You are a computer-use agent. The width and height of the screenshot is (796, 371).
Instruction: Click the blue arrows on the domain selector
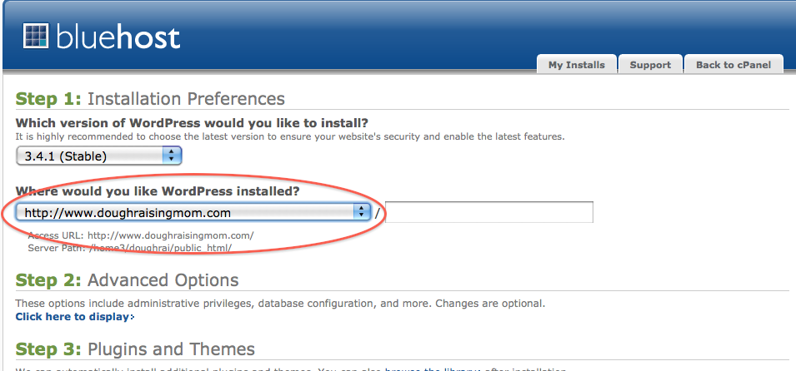362,212
